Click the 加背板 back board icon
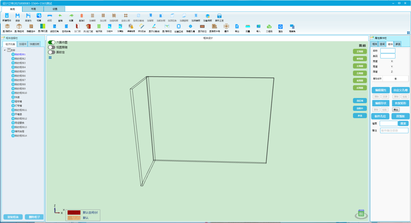The image size is (411, 223). coord(150,16)
